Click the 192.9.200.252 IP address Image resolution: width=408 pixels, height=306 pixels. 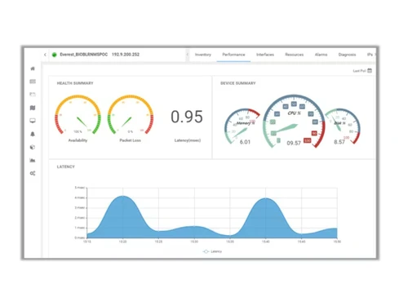pyautogui.click(x=126, y=55)
